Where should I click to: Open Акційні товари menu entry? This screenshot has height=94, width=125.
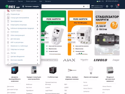pyautogui.click(x=16, y=11)
